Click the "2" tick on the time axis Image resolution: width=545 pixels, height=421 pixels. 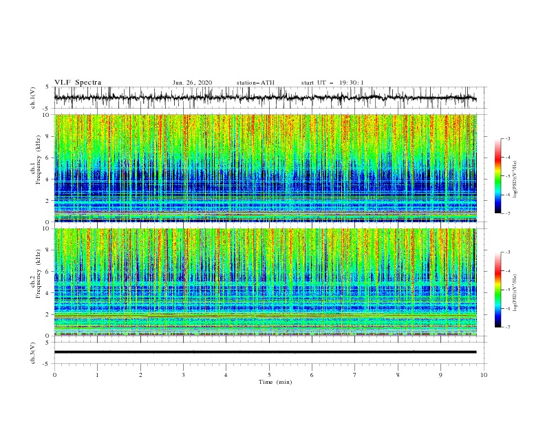tap(140, 375)
